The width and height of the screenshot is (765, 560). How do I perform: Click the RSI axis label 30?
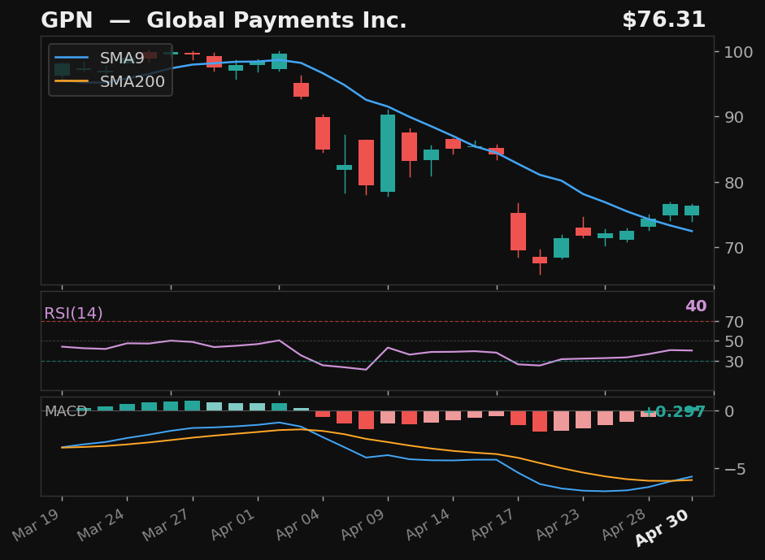733,362
